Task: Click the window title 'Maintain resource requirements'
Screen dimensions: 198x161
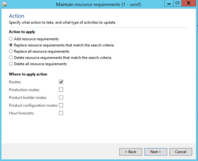Action: [99, 5]
